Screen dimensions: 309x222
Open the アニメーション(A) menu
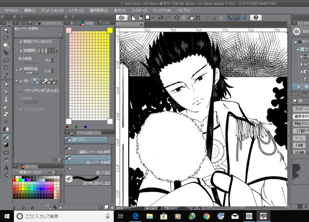point(53,10)
